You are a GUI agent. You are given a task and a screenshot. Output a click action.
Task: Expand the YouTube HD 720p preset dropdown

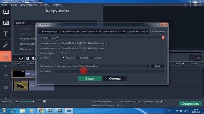click(163, 38)
